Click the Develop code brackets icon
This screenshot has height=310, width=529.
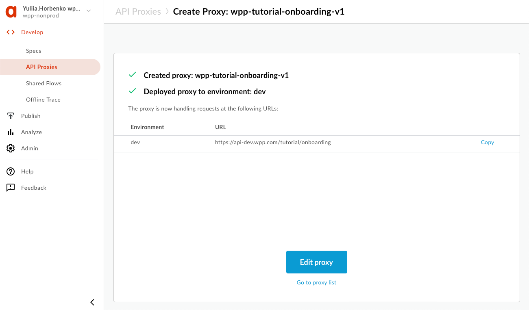pyautogui.click(x=11, y=32)
